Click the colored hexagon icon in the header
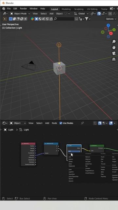This screenshot has height=210, width=118. coord(32,19)
